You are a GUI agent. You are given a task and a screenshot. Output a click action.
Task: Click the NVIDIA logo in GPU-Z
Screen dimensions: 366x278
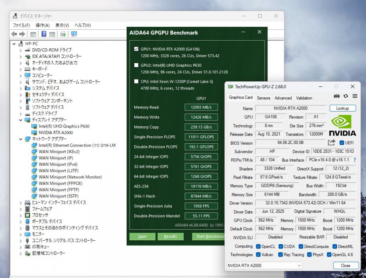click(x=343, y=126)
